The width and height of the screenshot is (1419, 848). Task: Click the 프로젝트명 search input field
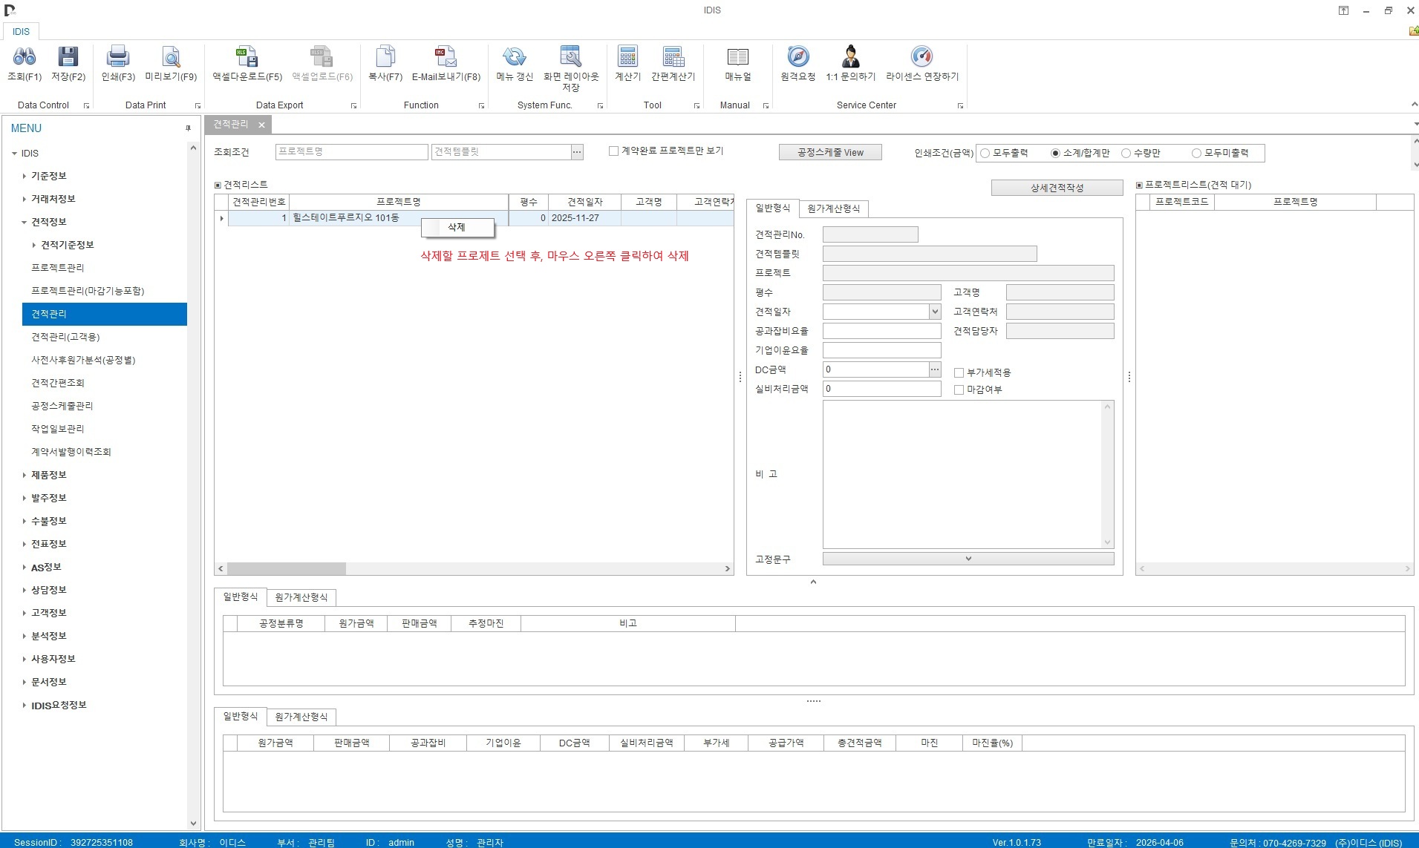[x=351, y=152]
